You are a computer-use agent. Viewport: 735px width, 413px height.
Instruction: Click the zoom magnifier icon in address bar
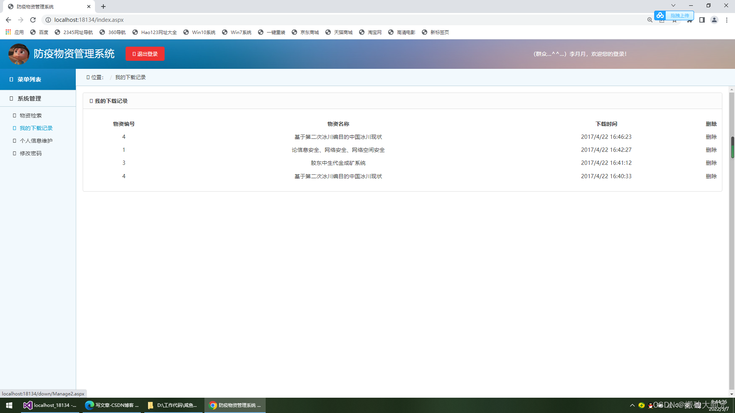click(x=650, y=20)
